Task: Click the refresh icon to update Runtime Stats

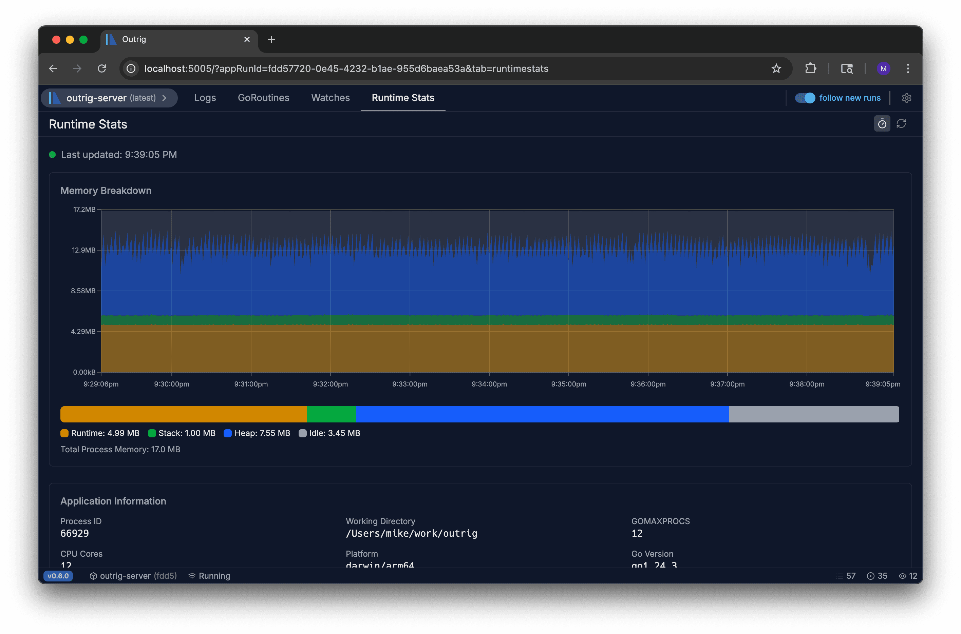Action: [902, 124]
